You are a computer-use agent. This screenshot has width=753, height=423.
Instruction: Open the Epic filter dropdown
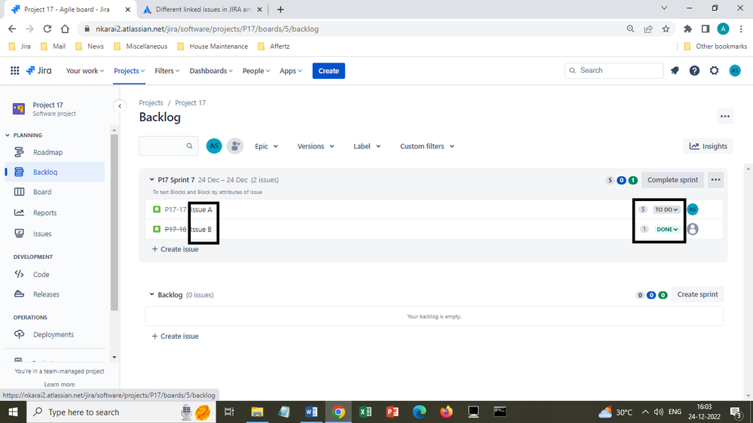[x=266, y=146]
